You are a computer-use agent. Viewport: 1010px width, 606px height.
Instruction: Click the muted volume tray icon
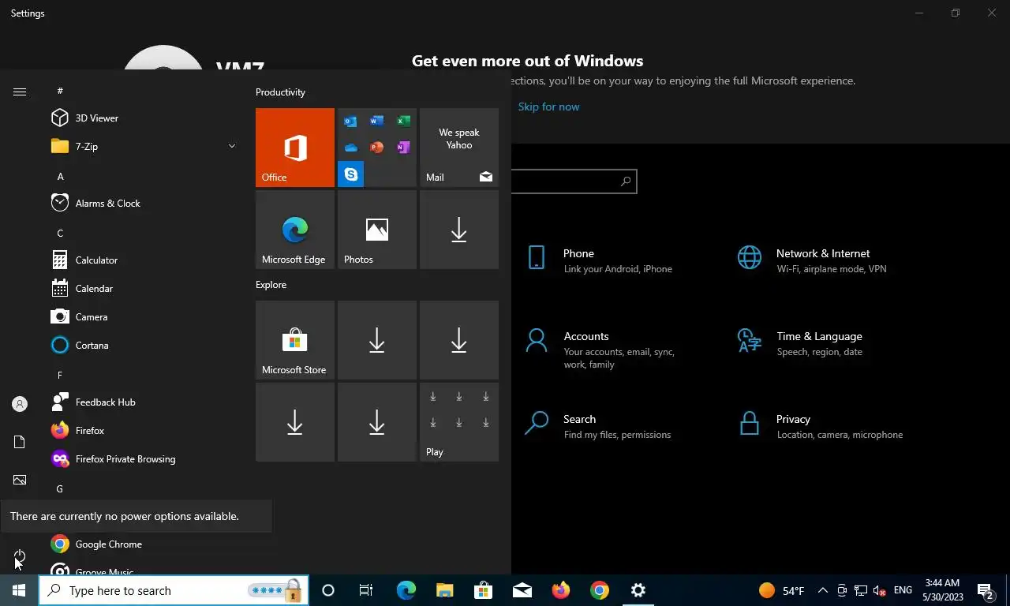[880, 590]
